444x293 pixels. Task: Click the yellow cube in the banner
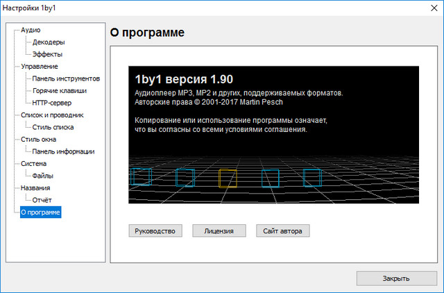228,178
